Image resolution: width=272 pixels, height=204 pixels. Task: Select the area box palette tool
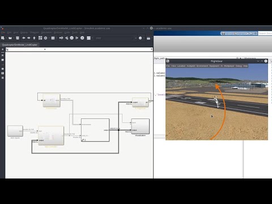pyautogui.click(x=3, y=78)
